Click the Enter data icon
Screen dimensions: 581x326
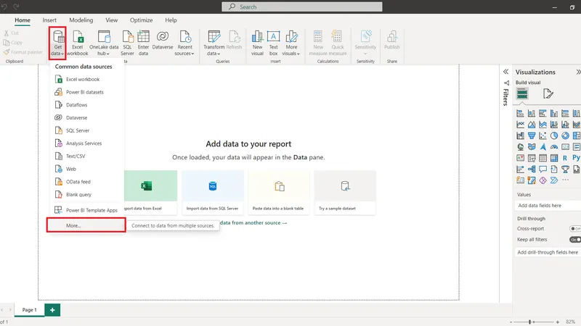coord(144,43)
